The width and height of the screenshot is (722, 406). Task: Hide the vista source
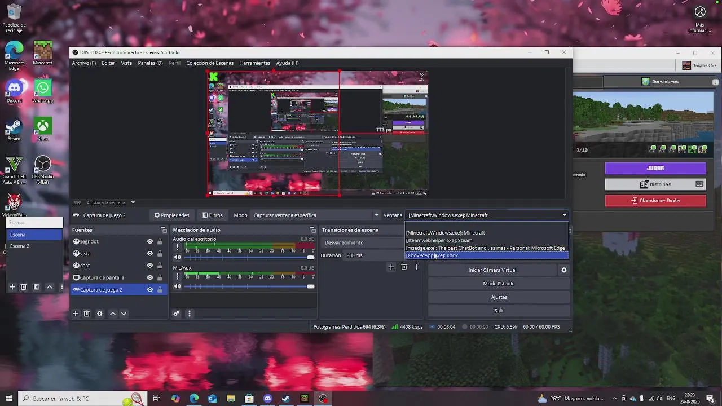150,254
